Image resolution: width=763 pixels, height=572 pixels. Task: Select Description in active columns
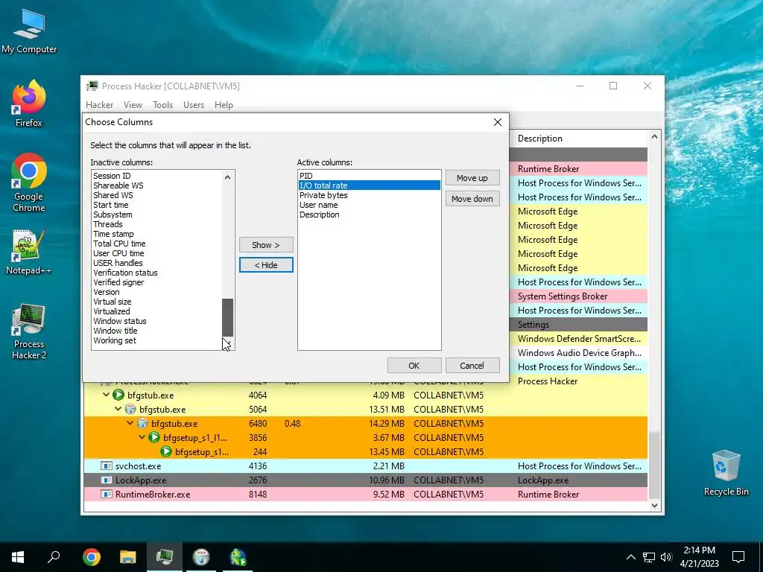[369, 214]
